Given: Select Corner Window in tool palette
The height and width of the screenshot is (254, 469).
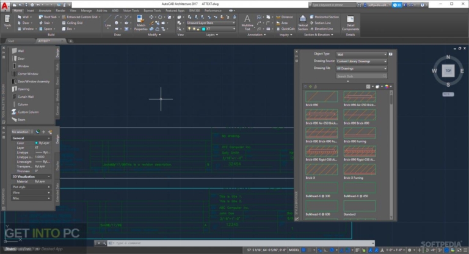Looking at the screenshot, I should (25, 74).
